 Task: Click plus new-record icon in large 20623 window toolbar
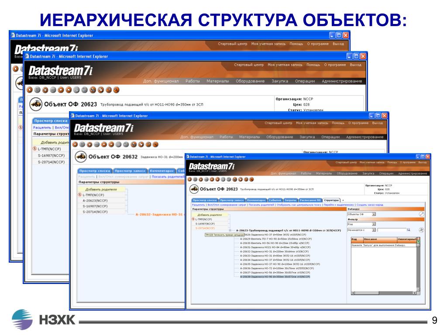click(x=45, y=90)
